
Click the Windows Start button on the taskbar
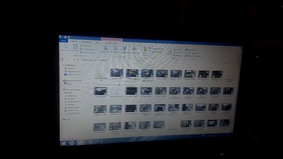tap(63, 143)
